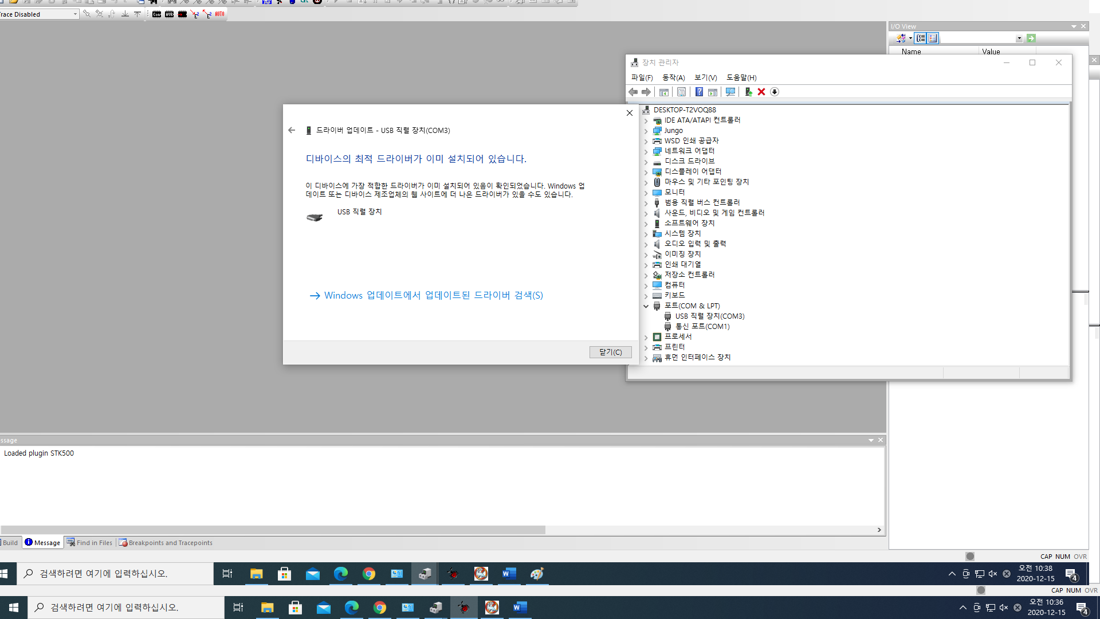Open the Trace Disabled dropdown
The image size is (1100, 619).
coord(75,14)
